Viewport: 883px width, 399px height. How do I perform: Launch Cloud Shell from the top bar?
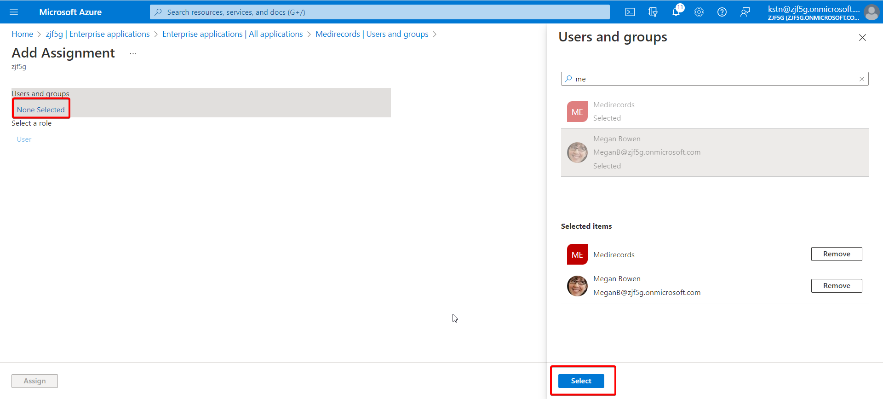point(630,12)
